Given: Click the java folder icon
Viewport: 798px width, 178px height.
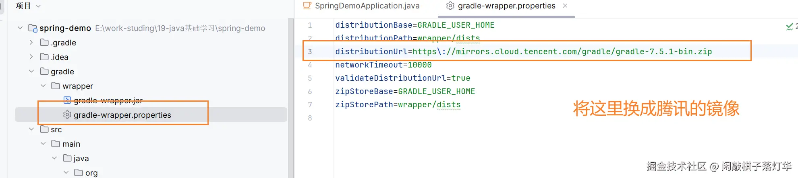Looking at the screenshot, I should point(67,158).
